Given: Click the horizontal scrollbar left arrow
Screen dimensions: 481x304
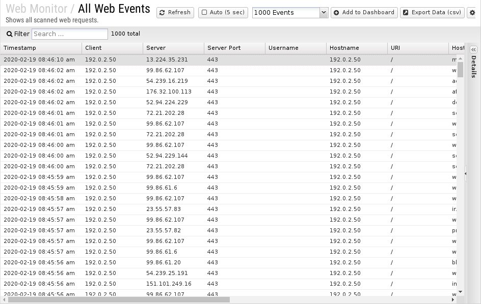Looking at the screenshot, I should pyautogui.click(x=4, y=300).
